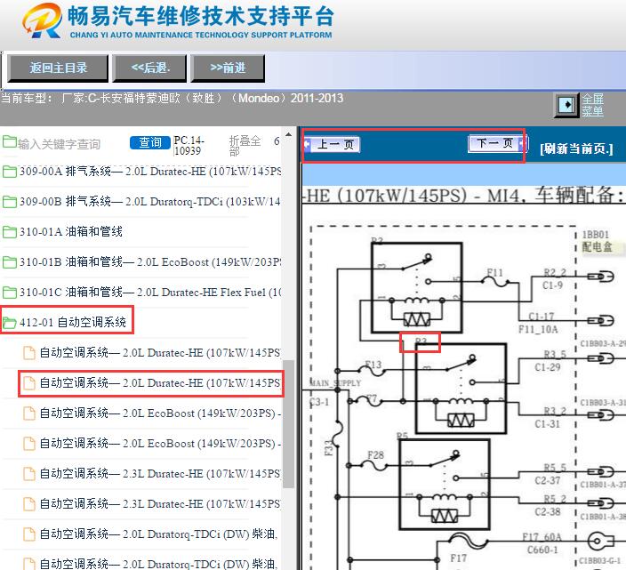
Task: Expand the 310-01A 油箱和管线 folder icon
Action: [x=10, y=232]
